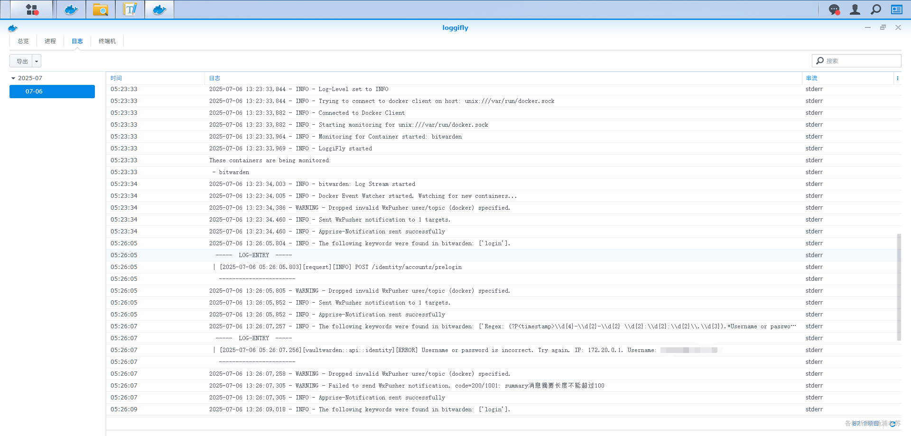Screen dimensions: 911x436
Task: Select row 'bitwarden: Log Stream started'
Action: (x=503, y=184)
